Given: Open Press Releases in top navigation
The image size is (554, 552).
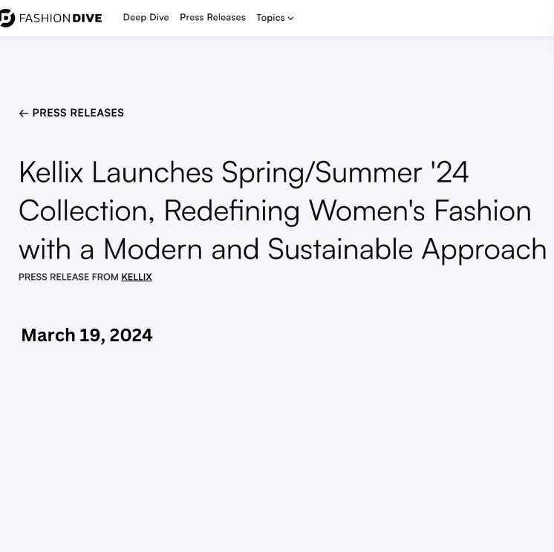Looking at the screenshot, I should [212, 17].
